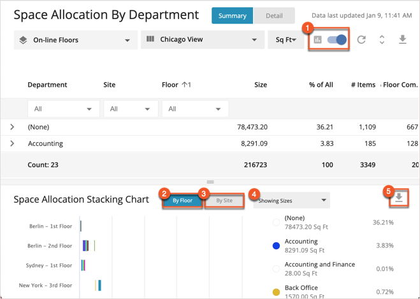Expand the Accounting department row

(x=12, y=143)
